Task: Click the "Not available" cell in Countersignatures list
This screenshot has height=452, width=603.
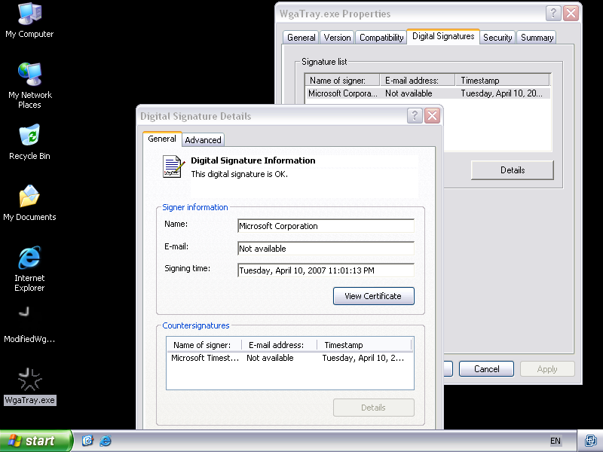Action: (x=270, y=358)
